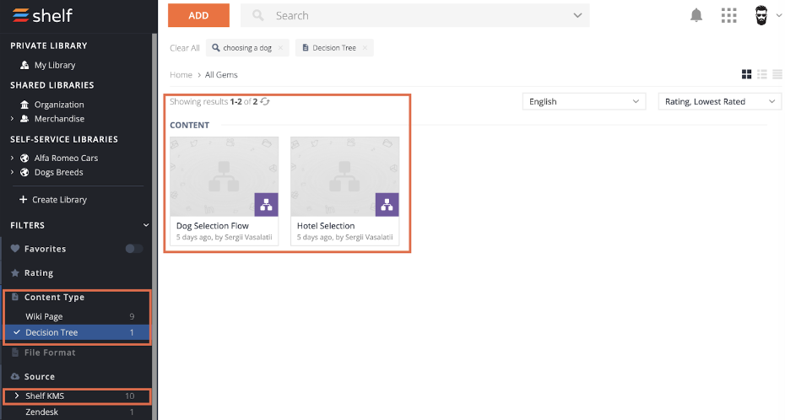Image resolution: width=785 pixels, height=420 pixels.
Task: Click the Source filter heading
Action: pos(40,376)
